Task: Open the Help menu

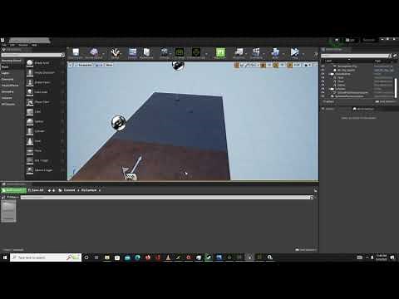Action: pyautogui.click(x=34, y=45)
